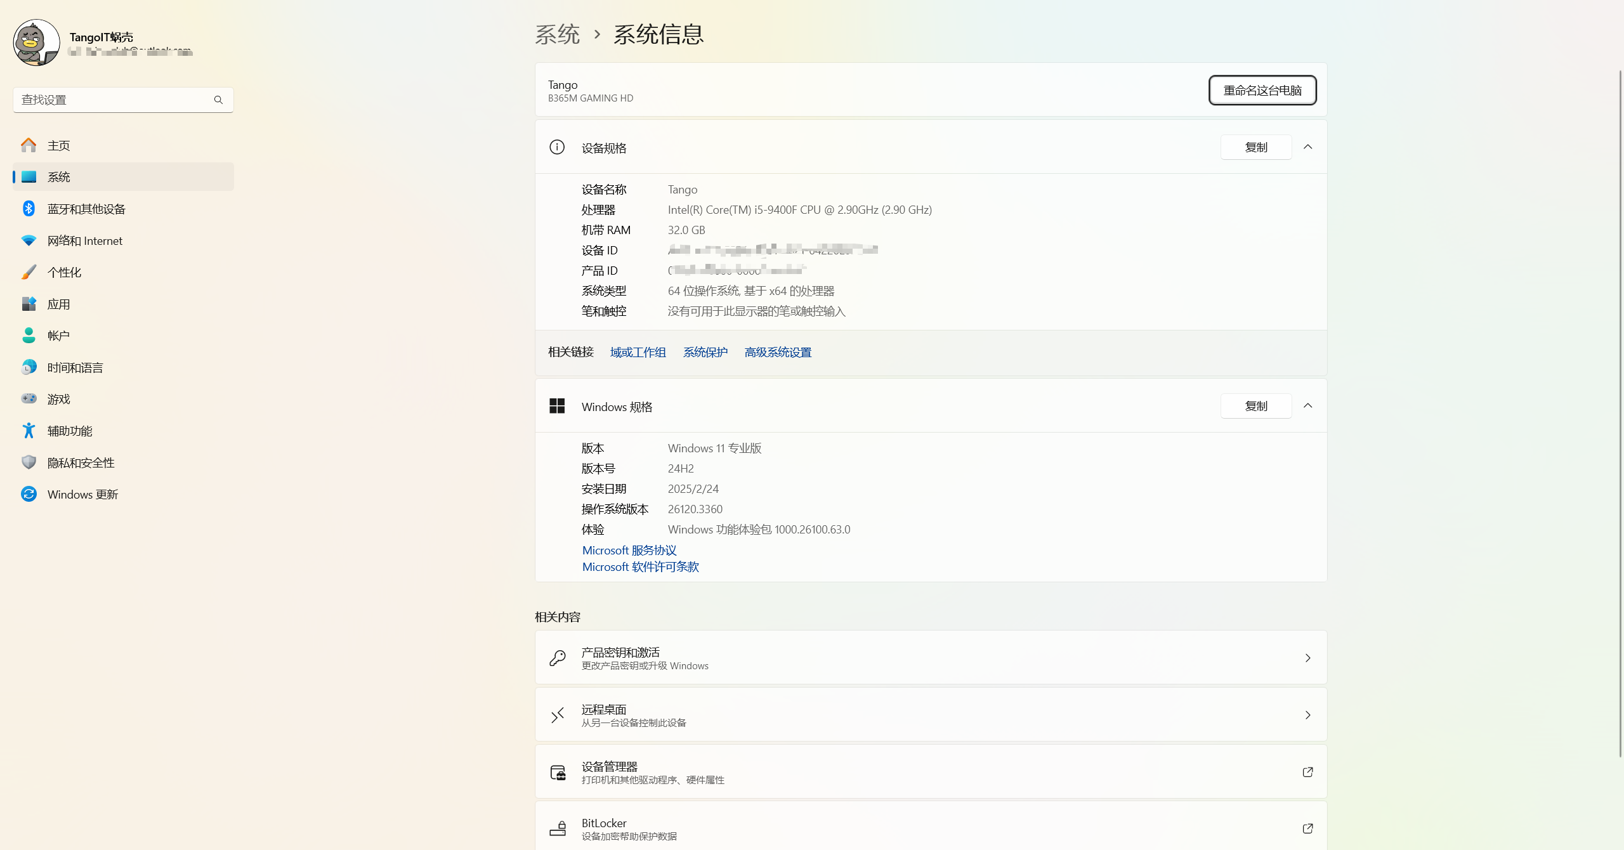Click the key icon for 产品密钥和激活

[x=557, y=658]
